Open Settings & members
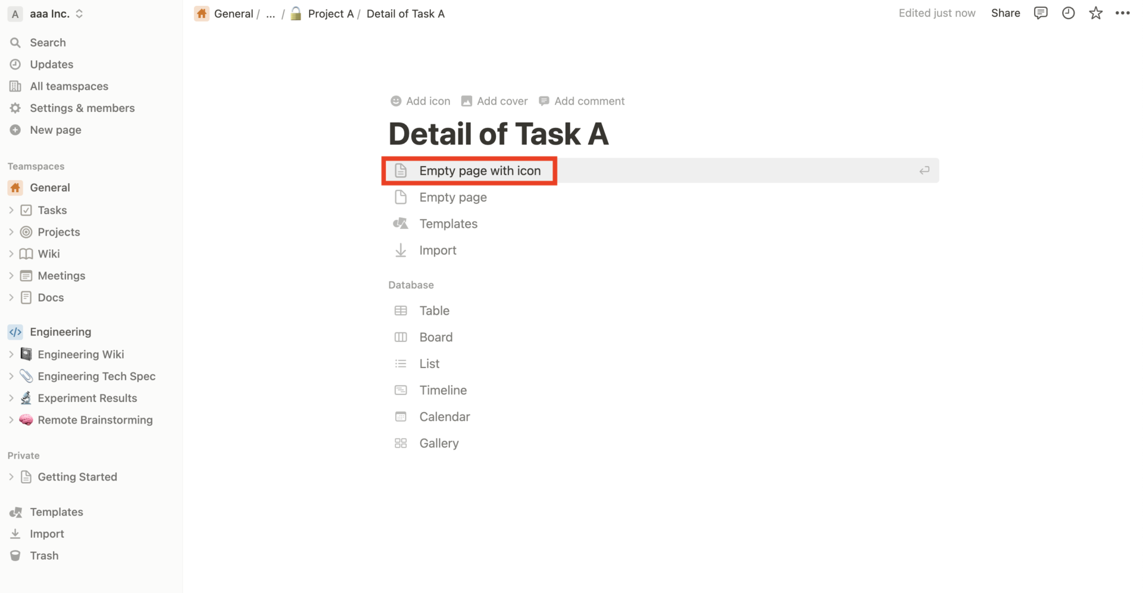Screen dimensions: 1143x593 coord(82,108)
